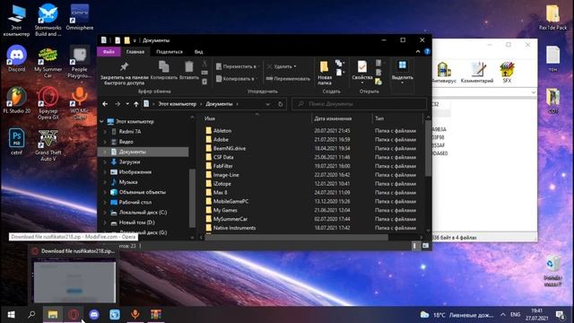Open Windows Start menu
The width and height of the screenshot is (574, 323).
tap(11, 315)
